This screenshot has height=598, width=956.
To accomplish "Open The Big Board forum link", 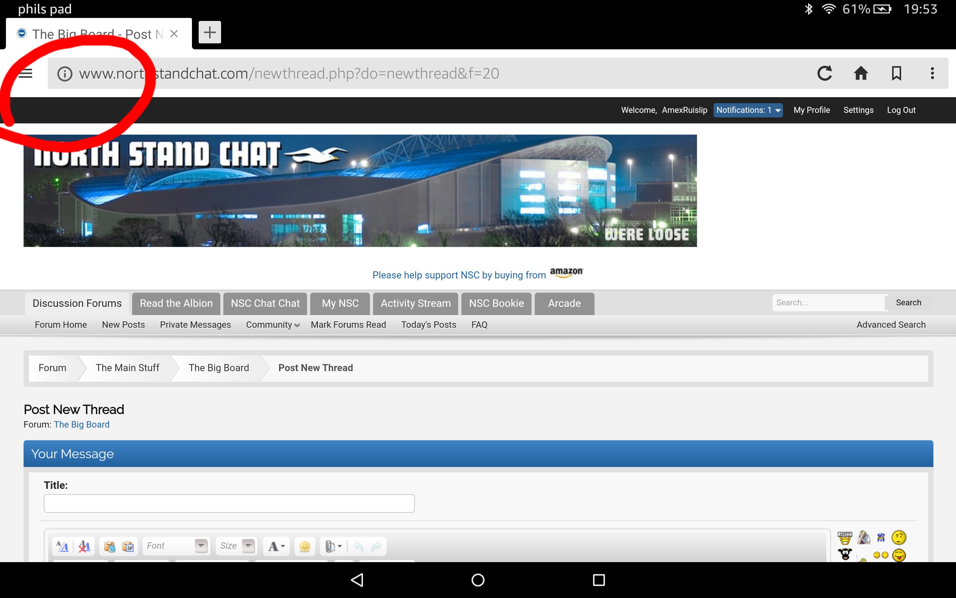I will (x=82, y=424).
